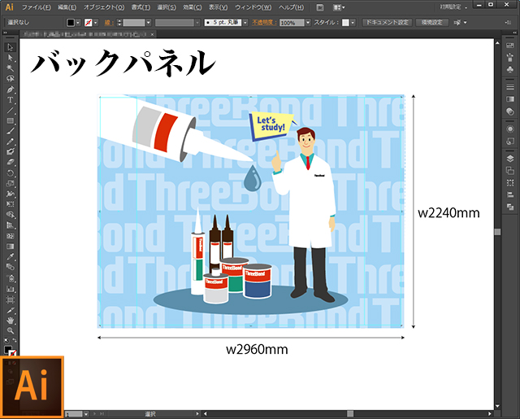Open the Symbols panel icon
Image resolution: width=520 pixels, height=419 pixels.
(510, 69)
